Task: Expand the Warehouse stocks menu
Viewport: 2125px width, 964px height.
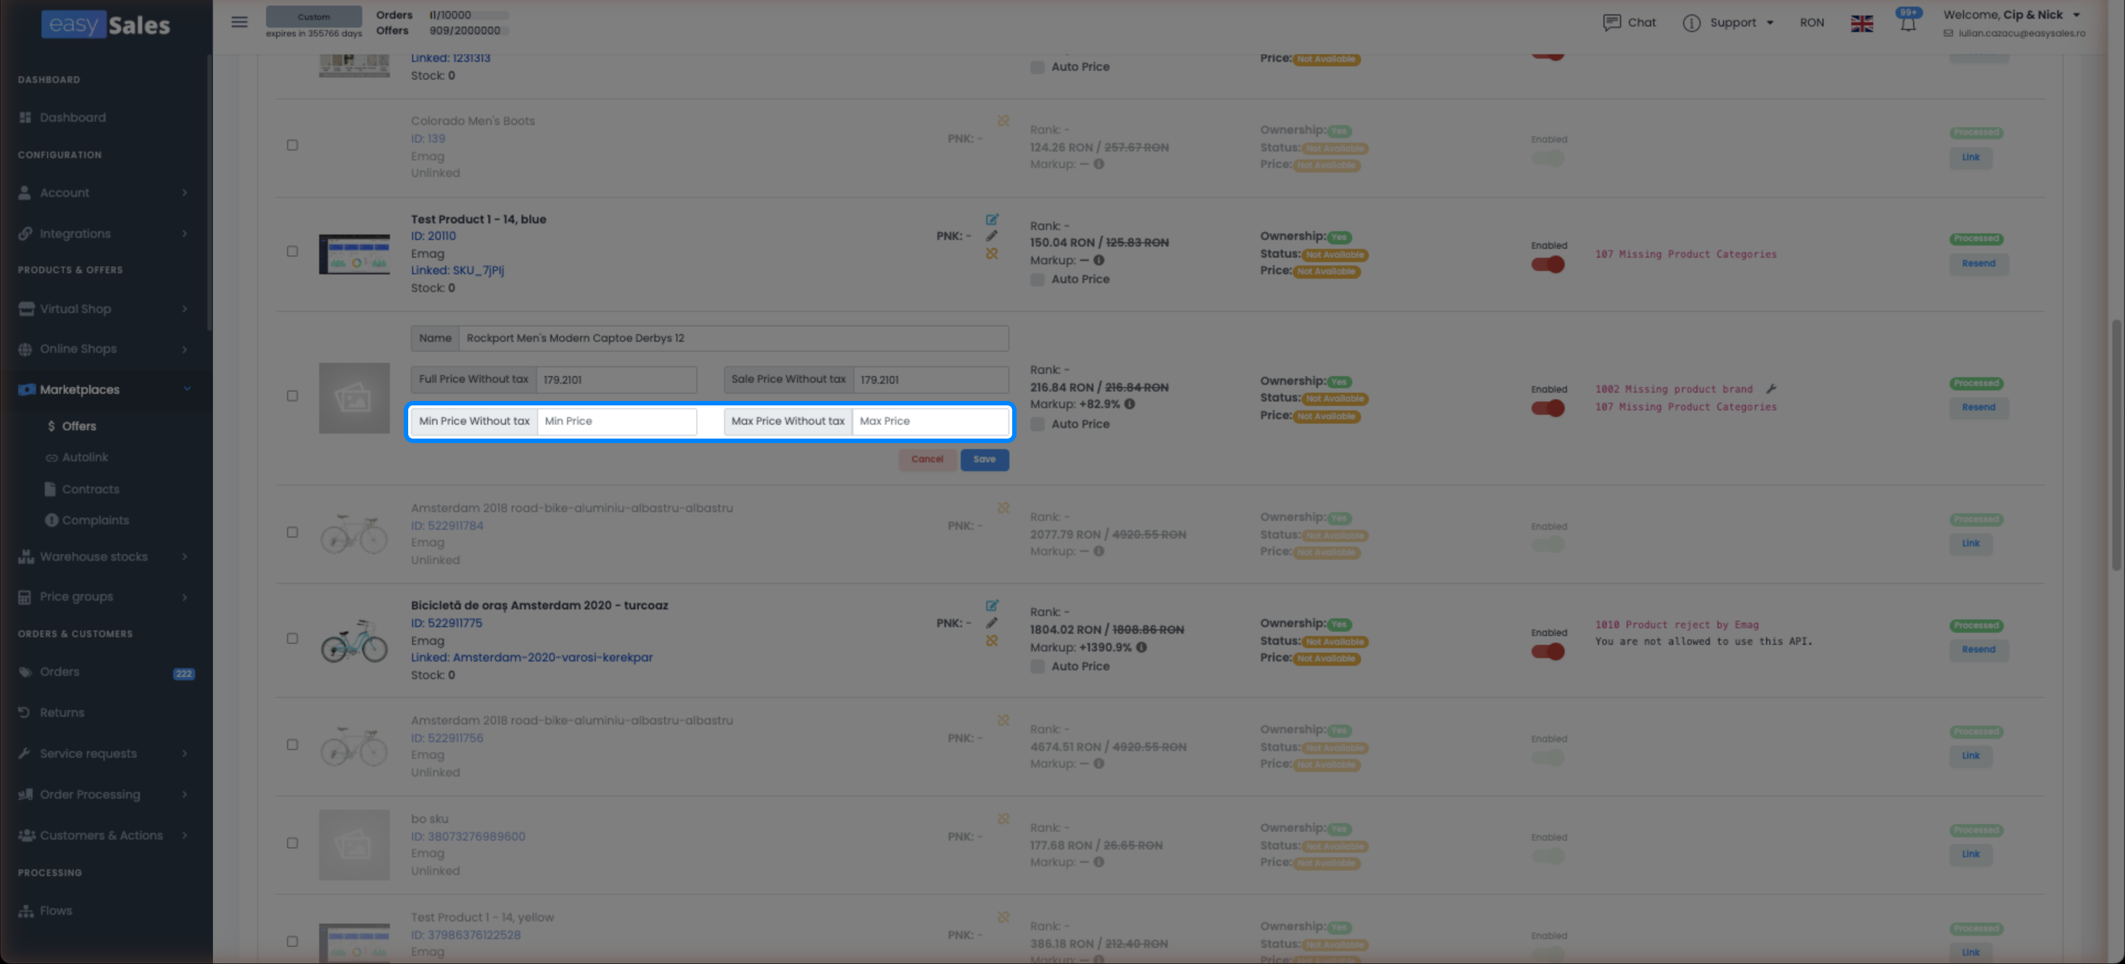Action: coord(105,557)
